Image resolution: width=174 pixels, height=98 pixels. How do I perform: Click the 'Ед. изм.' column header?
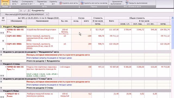click(65, 21)
